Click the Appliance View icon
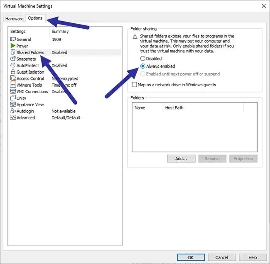The height and width of the screenshot is (264, 270). click(x=13, y=104)
